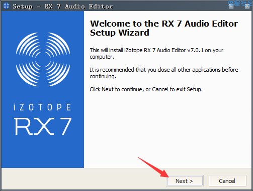This screenshot has width=253, height=191.
Task: Cancel the RX 7 Audio Editor setup
Action: [x=227, y=181]
